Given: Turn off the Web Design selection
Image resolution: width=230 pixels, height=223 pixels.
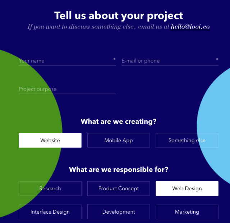Looking at the screenshot, I should coord(187,188).
